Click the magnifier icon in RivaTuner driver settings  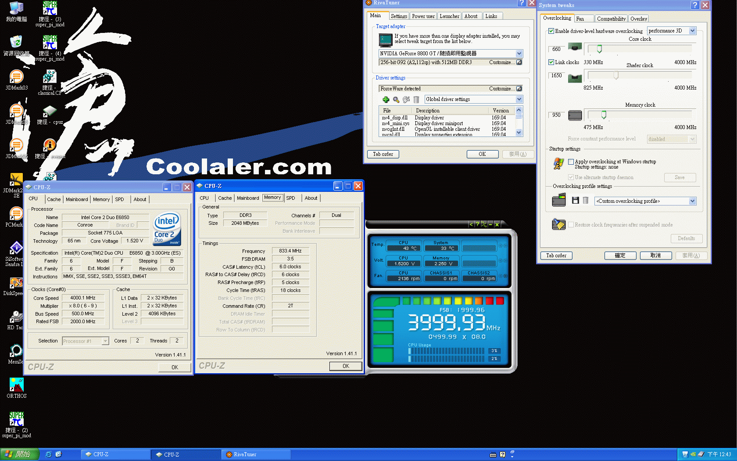(x=396, y=100)
